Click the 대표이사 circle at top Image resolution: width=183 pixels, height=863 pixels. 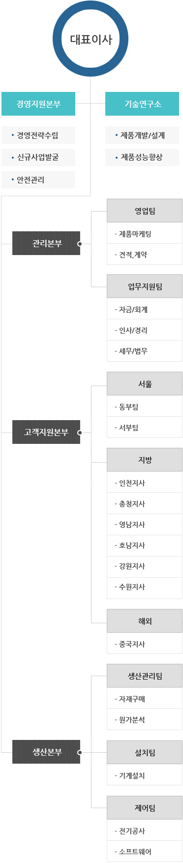click(91, 39)
